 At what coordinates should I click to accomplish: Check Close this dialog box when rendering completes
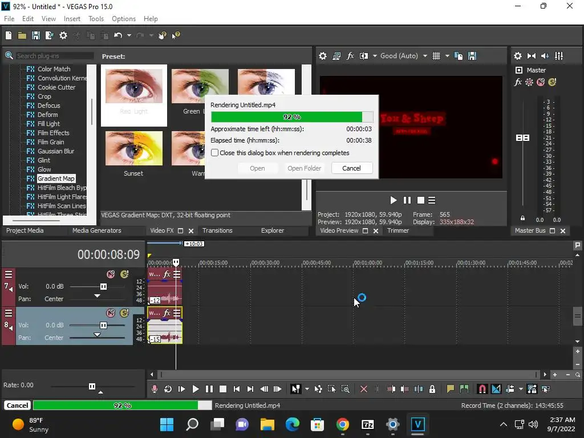pyautogui.click(x=214, y=153)
